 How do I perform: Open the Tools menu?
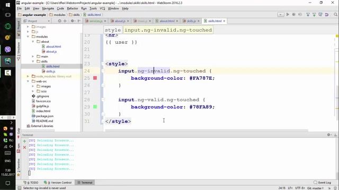[93, 8]
